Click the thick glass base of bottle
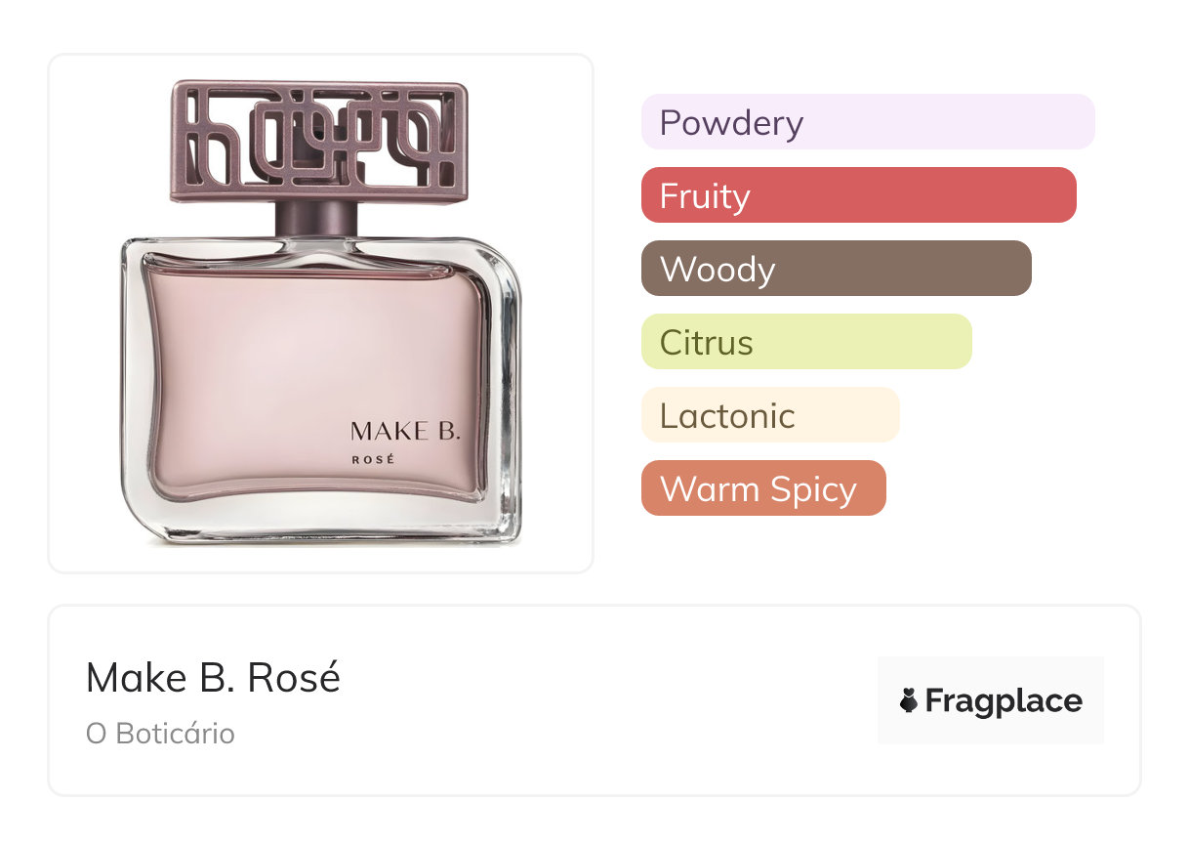The image size is (1189, 844). point(322,523)
